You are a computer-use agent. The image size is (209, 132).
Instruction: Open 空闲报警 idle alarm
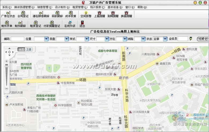86,14
